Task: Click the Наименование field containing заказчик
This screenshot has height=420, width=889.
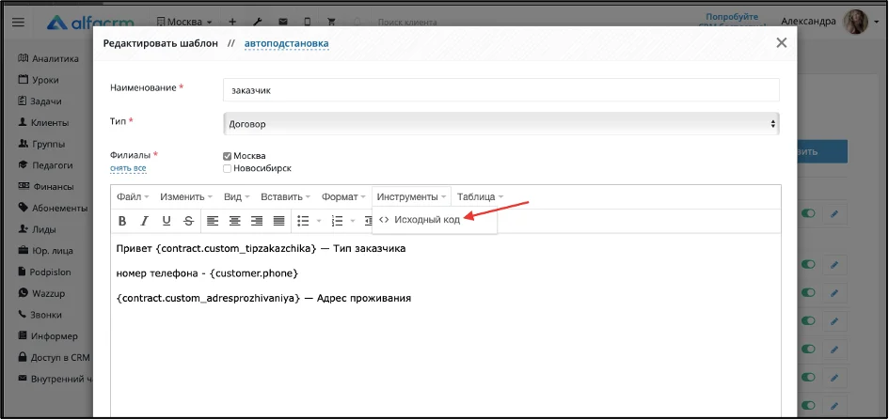Action: [x=501, y=90]
